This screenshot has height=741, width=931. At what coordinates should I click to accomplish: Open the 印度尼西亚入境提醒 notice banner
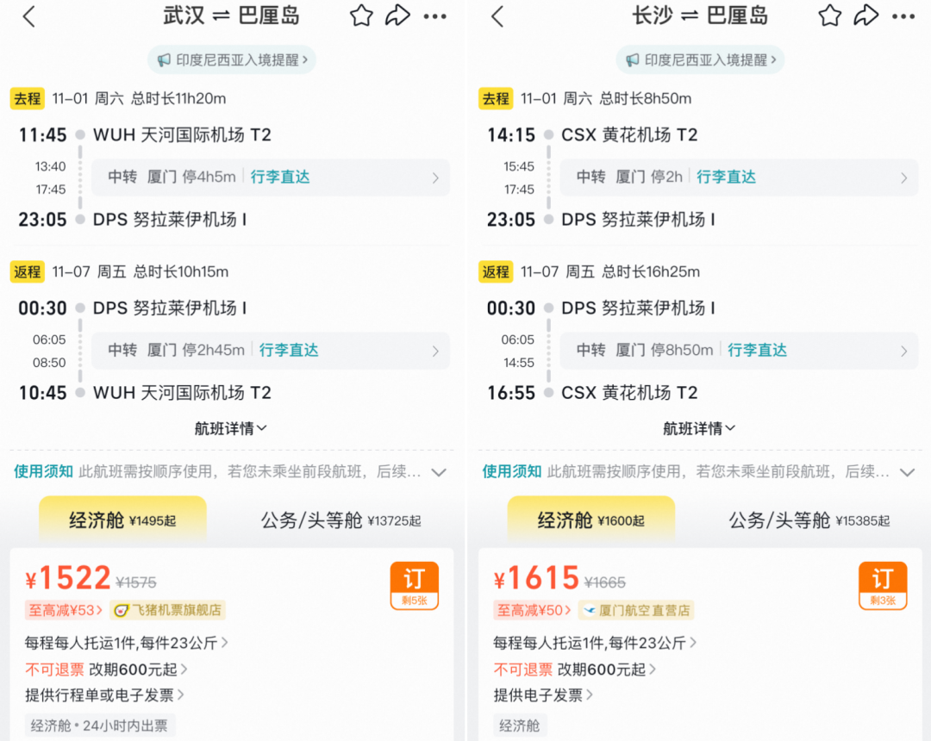pos(231,59)
